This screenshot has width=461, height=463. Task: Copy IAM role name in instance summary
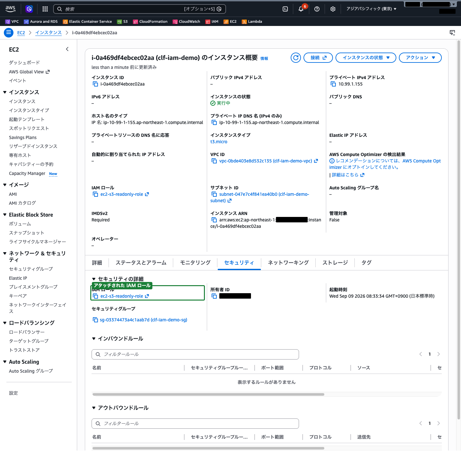pos(95,194)
